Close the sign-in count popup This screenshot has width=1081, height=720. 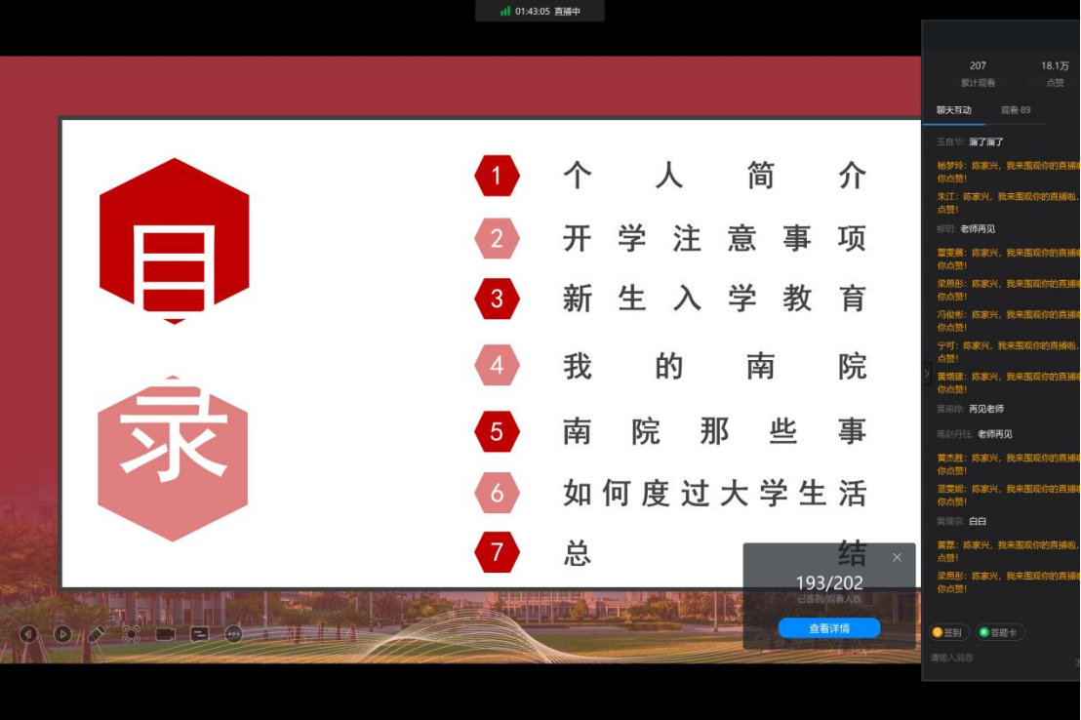(x=897, y=557)
